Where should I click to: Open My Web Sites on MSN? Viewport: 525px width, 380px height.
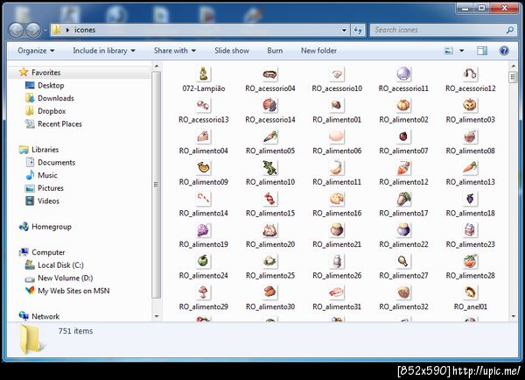(73, 291)
